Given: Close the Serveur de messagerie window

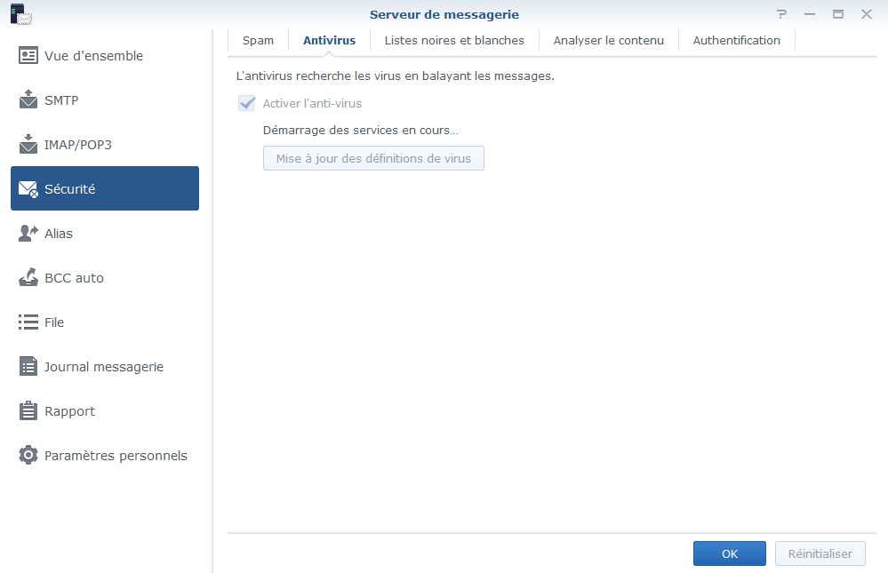Looking at the screenshot, I should click(867, 14).
